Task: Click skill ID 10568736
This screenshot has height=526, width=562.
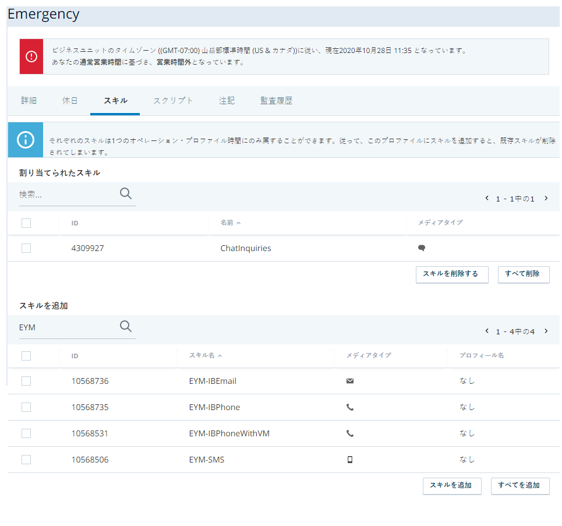Action: coord(90,381)
